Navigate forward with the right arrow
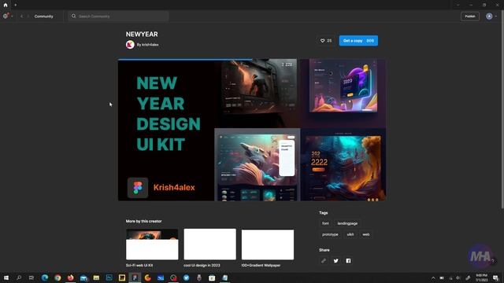Screen dimensions: 504x283 (28, 16)
